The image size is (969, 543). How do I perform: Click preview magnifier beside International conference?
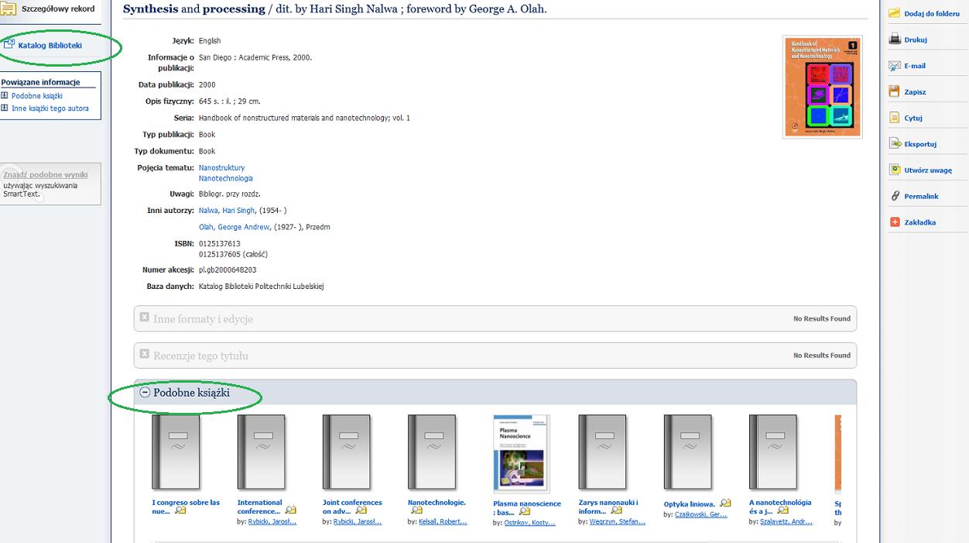click(x=290, y=510)
